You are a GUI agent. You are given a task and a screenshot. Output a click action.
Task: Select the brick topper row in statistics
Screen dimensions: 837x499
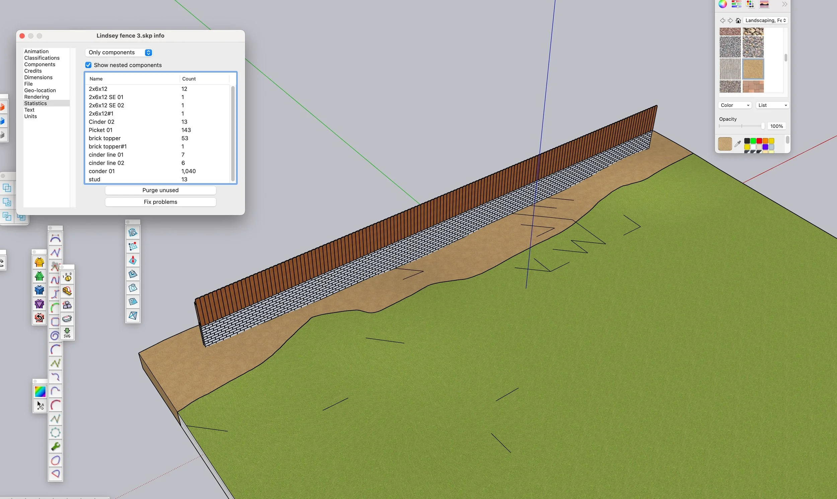click(x=158, y=138)
